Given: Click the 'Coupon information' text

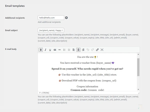Looking at the screenshot, I should (87, 86).
